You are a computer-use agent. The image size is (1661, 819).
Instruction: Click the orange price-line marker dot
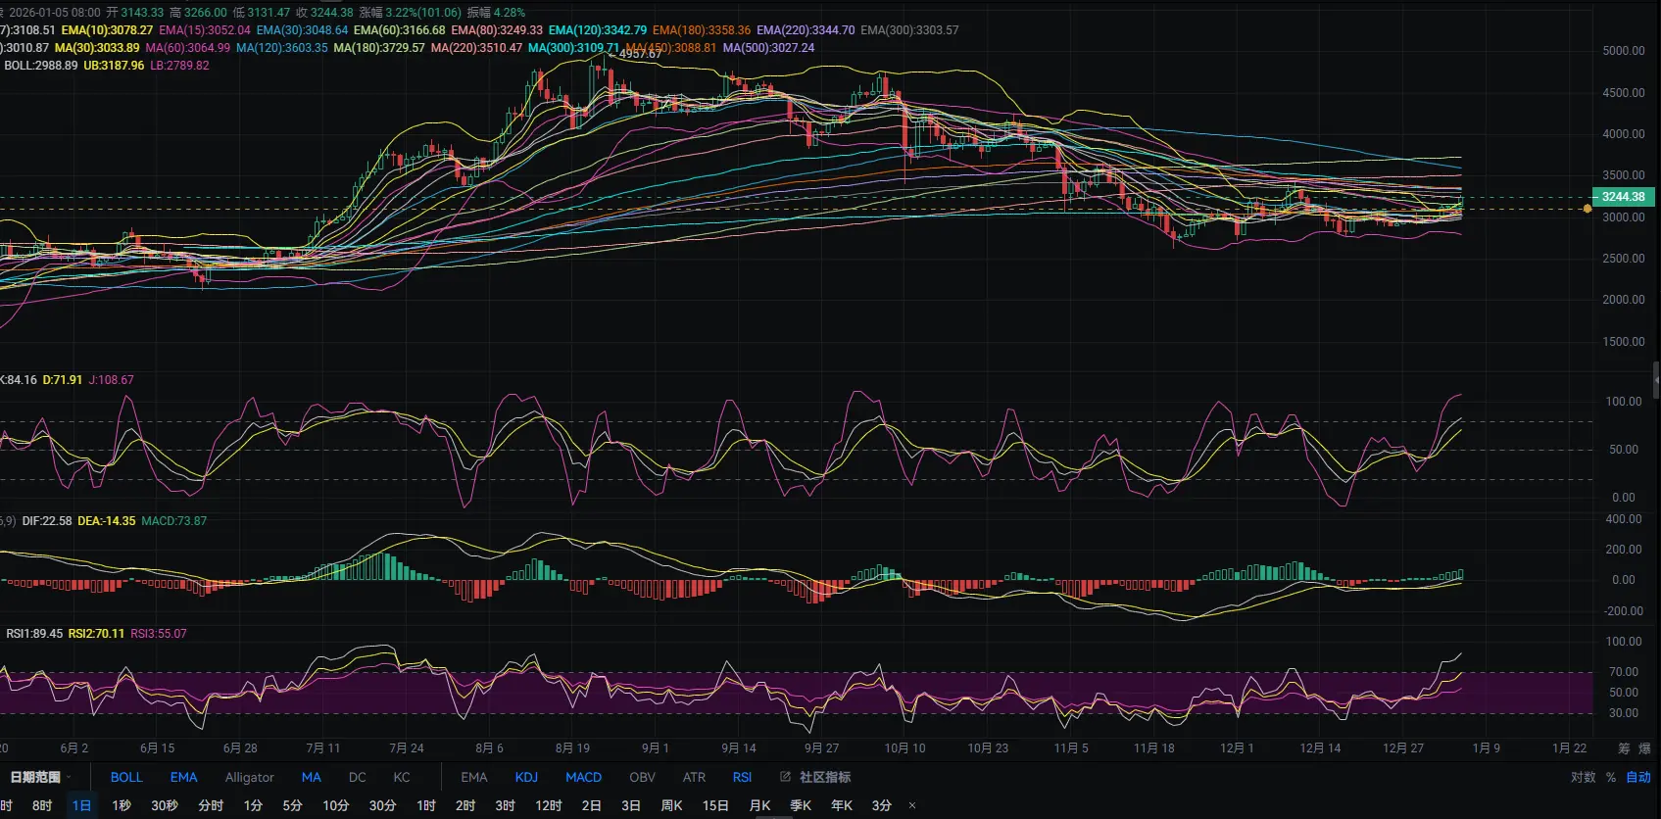(x=1588, y=209)
